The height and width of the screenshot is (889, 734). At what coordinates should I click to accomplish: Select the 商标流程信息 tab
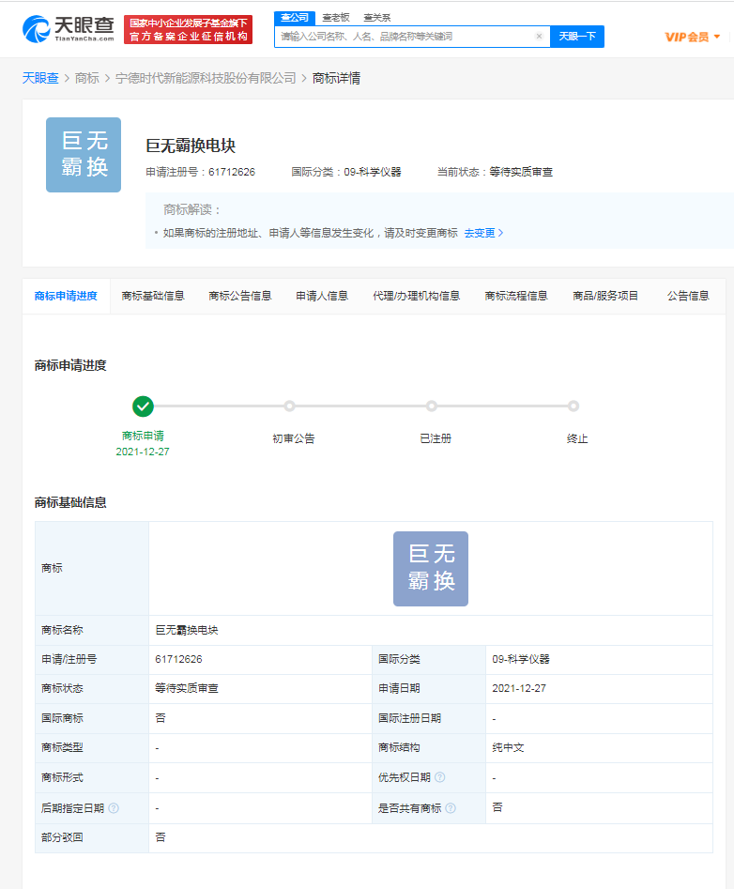[x=516, y=296]
